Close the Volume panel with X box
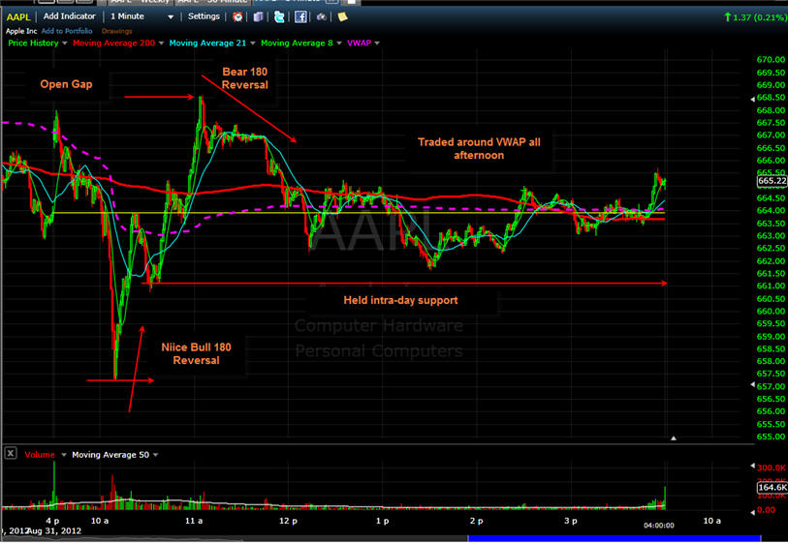Screen dimensions: 788x543 pyautogui.click(x=11, y=454)
